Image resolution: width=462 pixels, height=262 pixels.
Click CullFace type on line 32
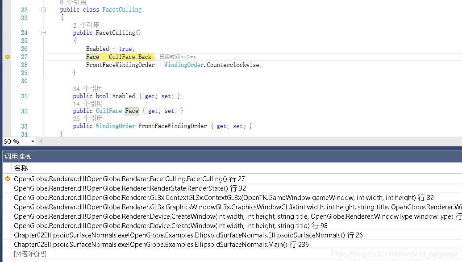point(109,111)
